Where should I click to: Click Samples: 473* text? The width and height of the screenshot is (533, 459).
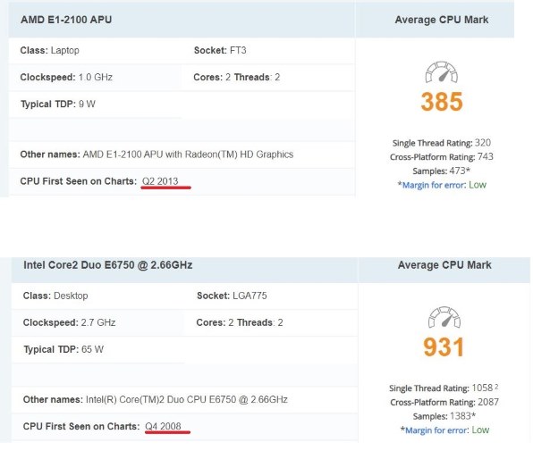(441, 171)
